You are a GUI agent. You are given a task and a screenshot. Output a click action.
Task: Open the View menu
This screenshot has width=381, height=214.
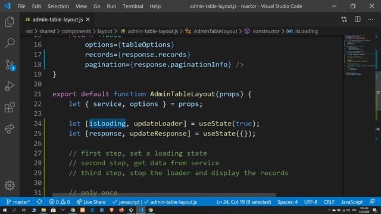point(81,7)
